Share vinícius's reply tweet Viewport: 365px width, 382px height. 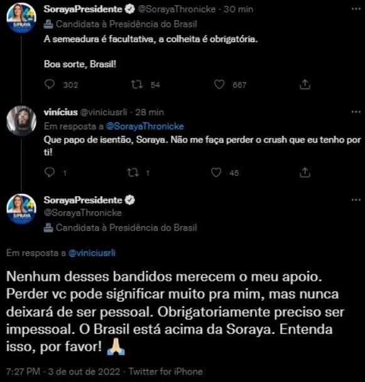[305, 173]
